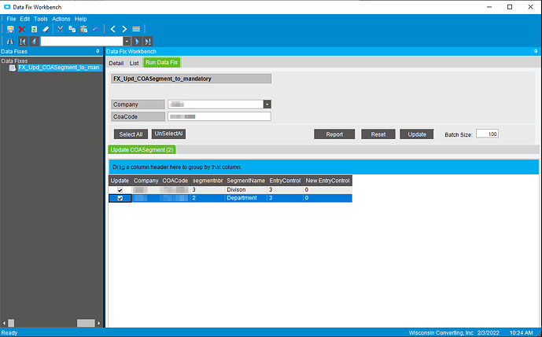Open the three-line list menu icon
Viewport: 542px width, 337px height.
coord(136,29)
